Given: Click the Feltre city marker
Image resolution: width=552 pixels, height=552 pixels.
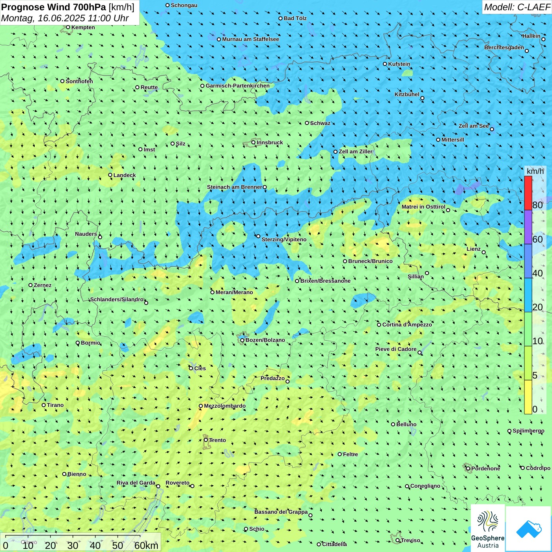Looking at the screenshot, I should click(340, 454).
